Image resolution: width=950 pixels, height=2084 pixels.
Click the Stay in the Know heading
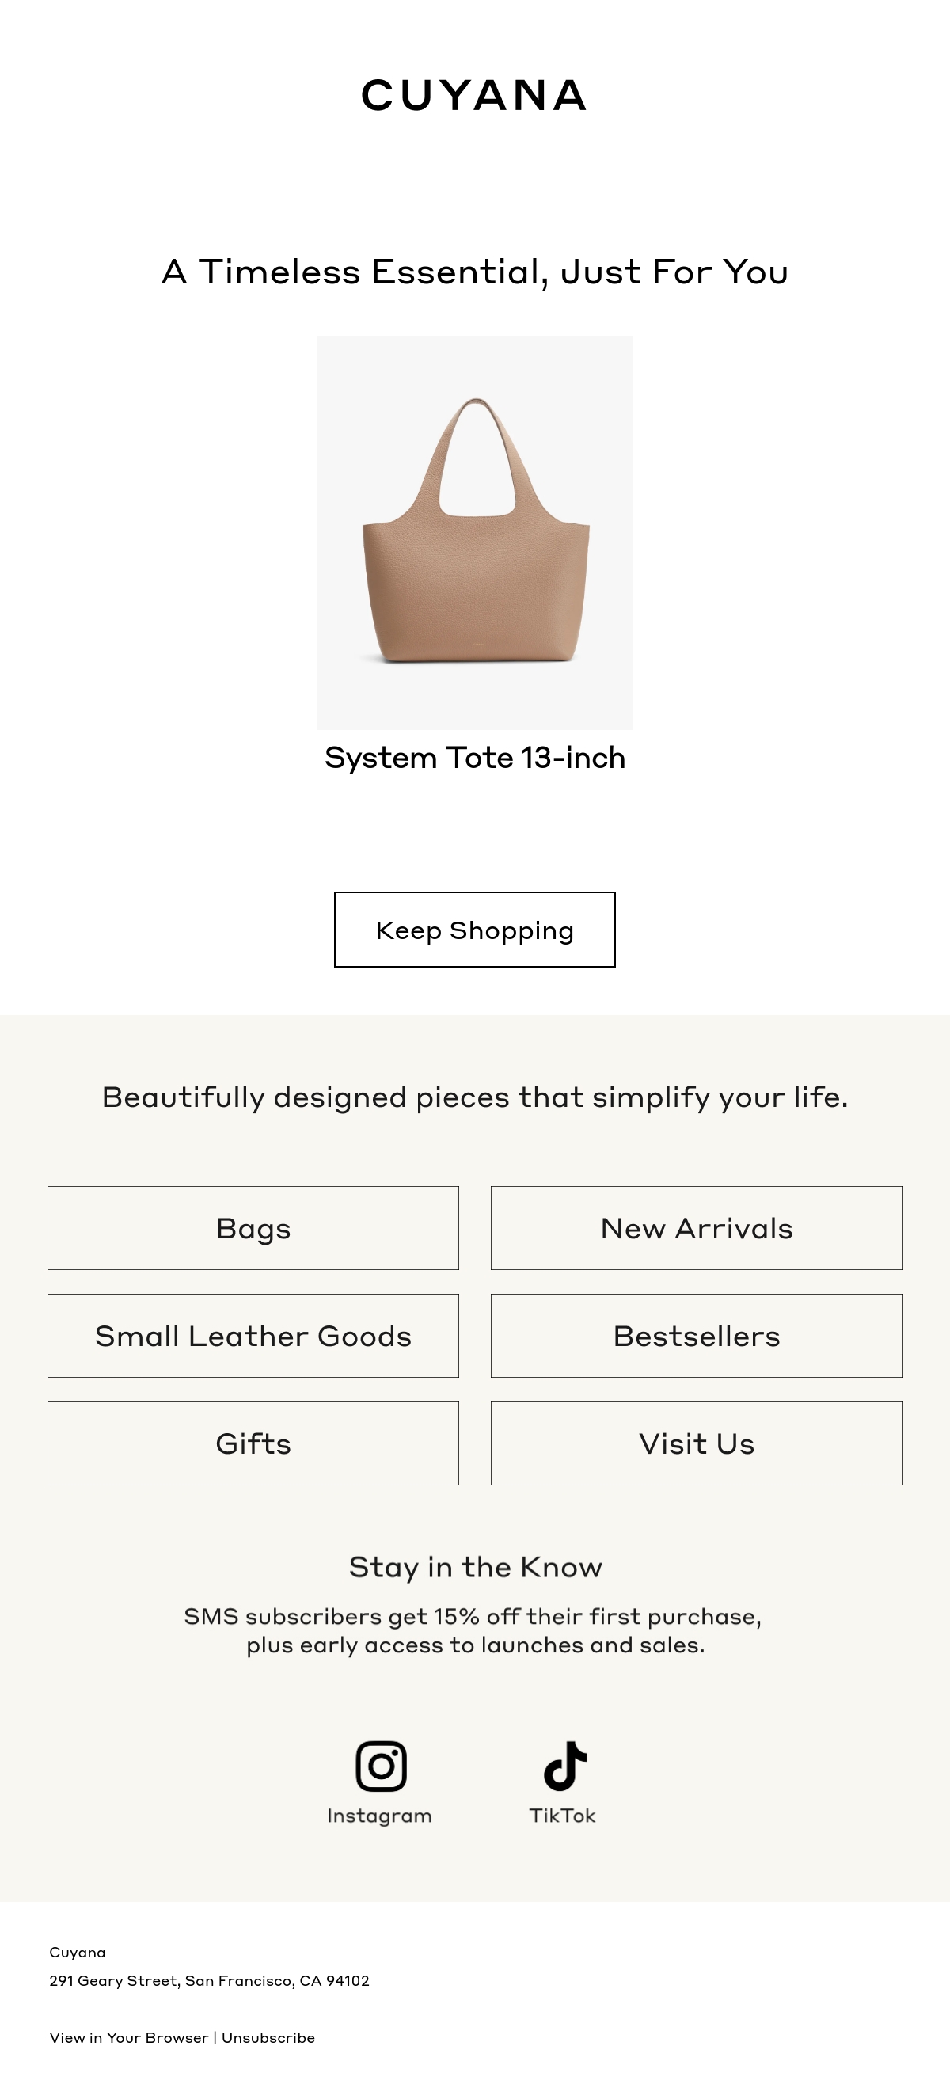(x=476, y=1568)
